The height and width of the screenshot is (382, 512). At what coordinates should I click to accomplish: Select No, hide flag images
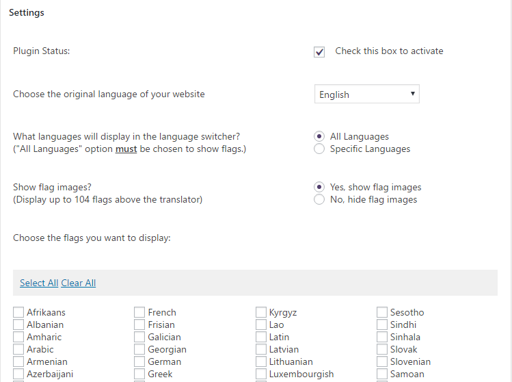coord(319,200)
